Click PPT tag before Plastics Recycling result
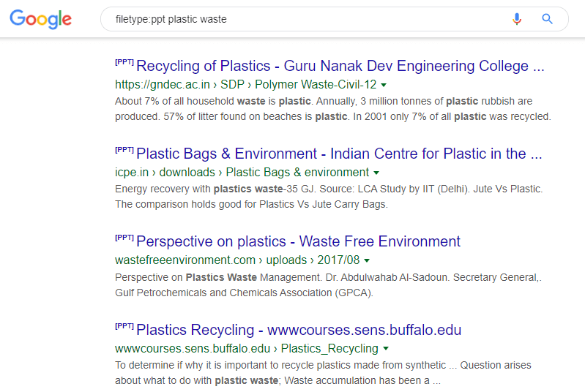This screenshot has width=585, height=392. pos(124,326)
